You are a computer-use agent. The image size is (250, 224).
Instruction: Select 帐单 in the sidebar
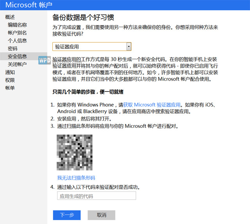coord(10,88)
